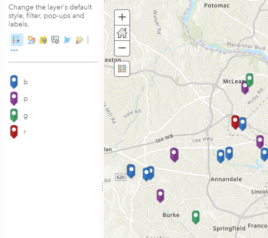Click the red 'r' legend symbol

coord(14,132)
